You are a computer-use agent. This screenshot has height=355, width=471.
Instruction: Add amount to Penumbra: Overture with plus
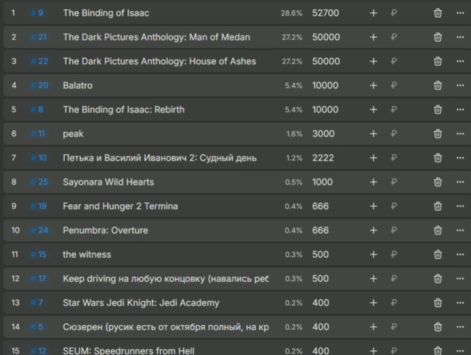click(x=373, y=230)
